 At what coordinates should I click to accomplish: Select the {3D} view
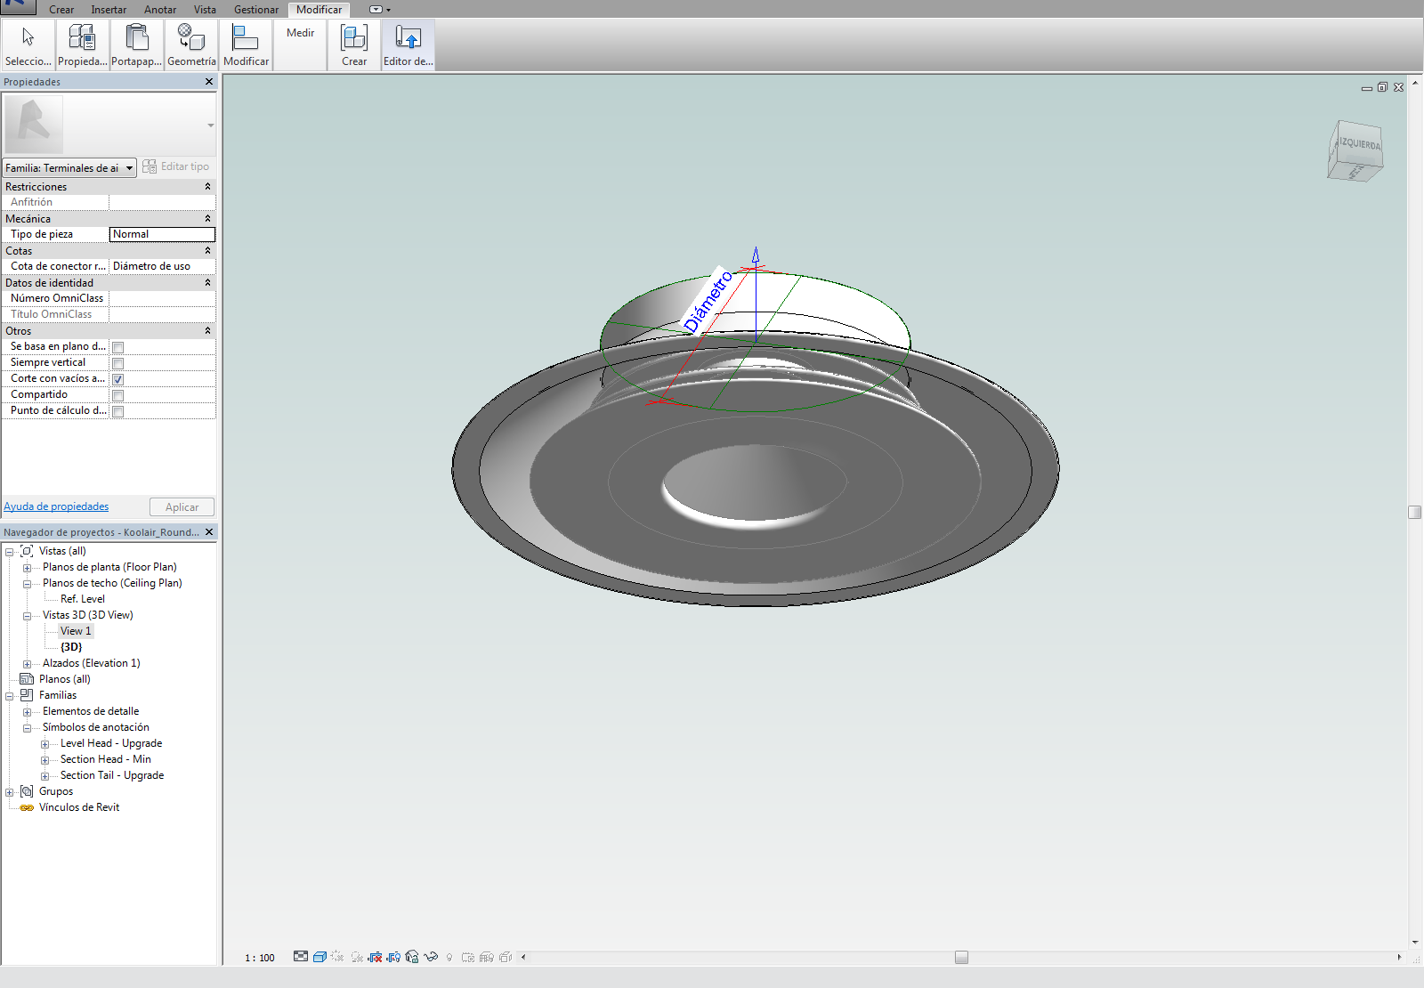pos(71,647)
